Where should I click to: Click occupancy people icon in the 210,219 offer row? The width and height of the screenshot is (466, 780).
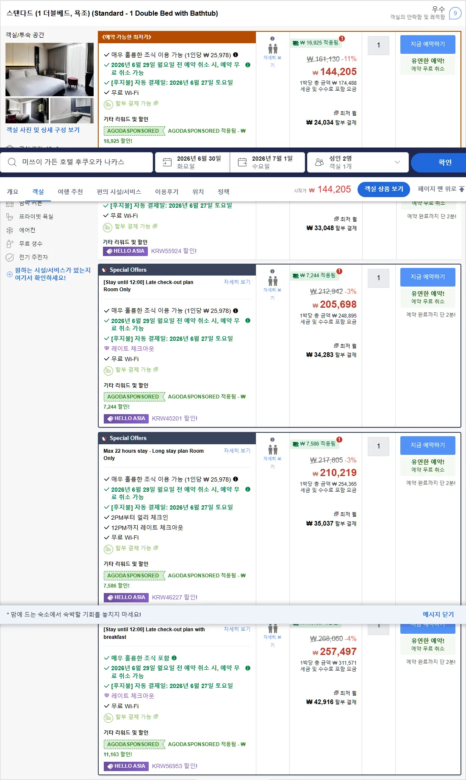click(x=273, y=450)
